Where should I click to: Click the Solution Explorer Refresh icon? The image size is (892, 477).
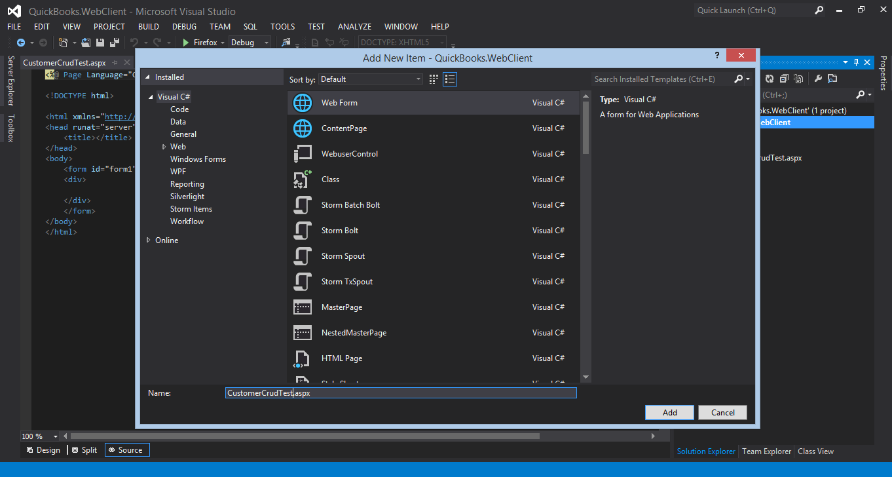pos(770,79)
